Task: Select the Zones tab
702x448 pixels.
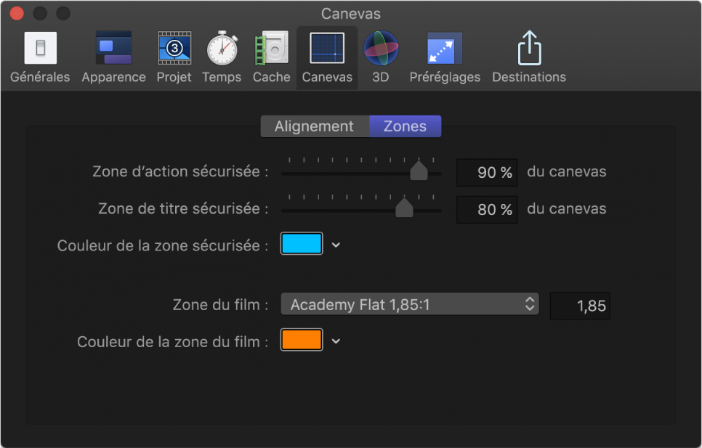Action: tap(405, 126)
